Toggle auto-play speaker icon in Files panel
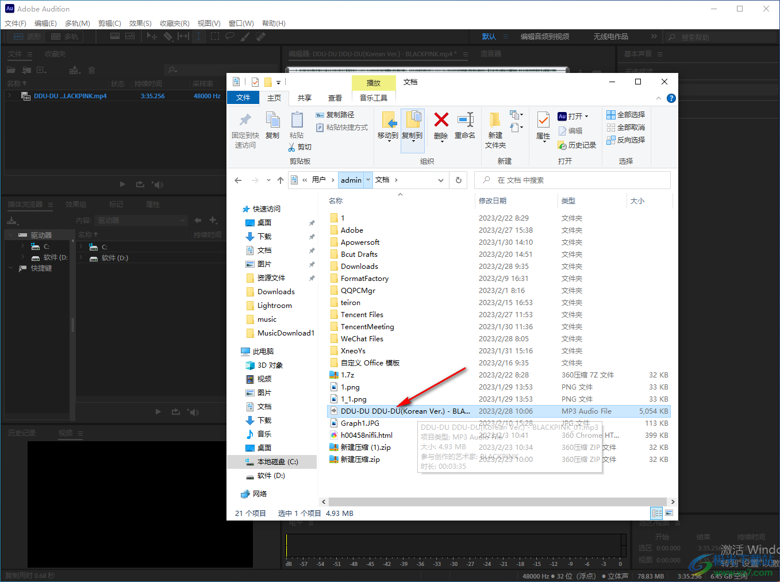Image resolution: width=780 pixels, height=582 pixels. 157,184
